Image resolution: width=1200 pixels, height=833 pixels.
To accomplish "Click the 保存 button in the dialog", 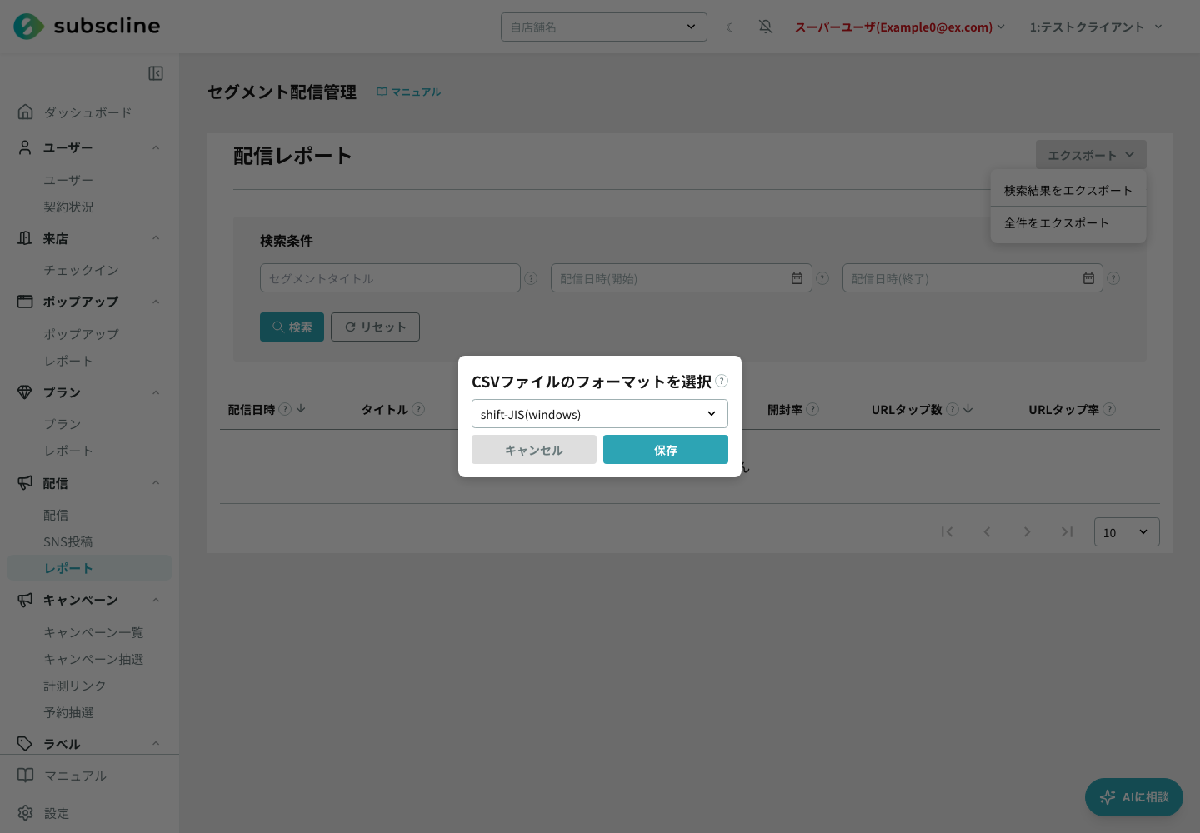I will point(666,450).
